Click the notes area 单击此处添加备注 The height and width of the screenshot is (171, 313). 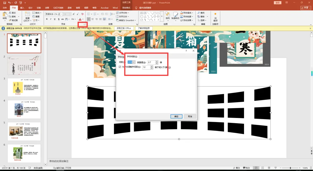(59, 161)
